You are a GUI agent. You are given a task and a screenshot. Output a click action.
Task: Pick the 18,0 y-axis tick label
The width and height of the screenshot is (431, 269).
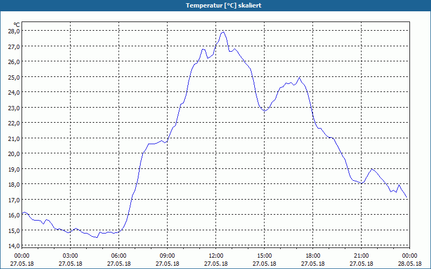pos(15,185)
